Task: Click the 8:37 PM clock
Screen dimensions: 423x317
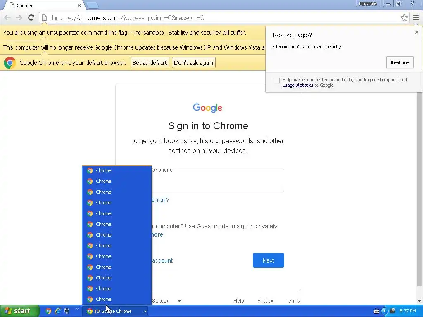Action: click(407, 311)
